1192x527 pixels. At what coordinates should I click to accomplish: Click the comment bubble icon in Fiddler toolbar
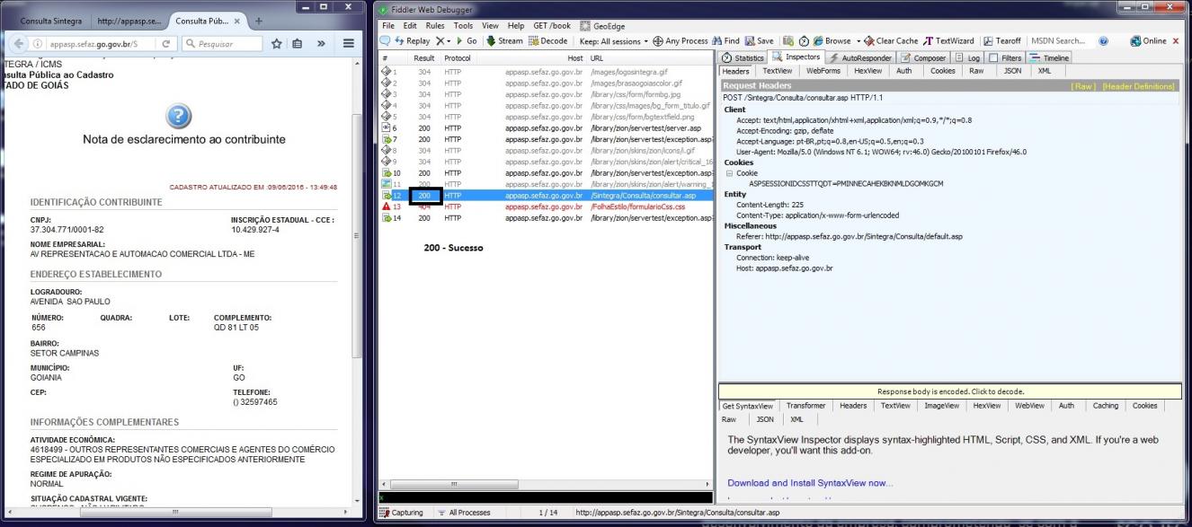coord(385,40)
